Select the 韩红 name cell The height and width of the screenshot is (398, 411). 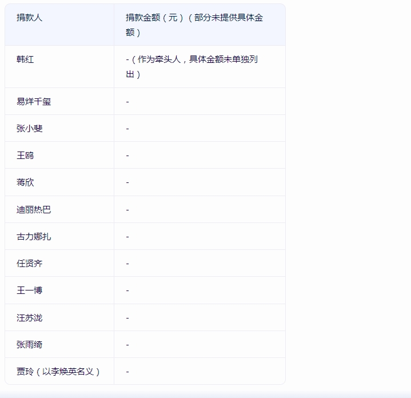(25, 59)
